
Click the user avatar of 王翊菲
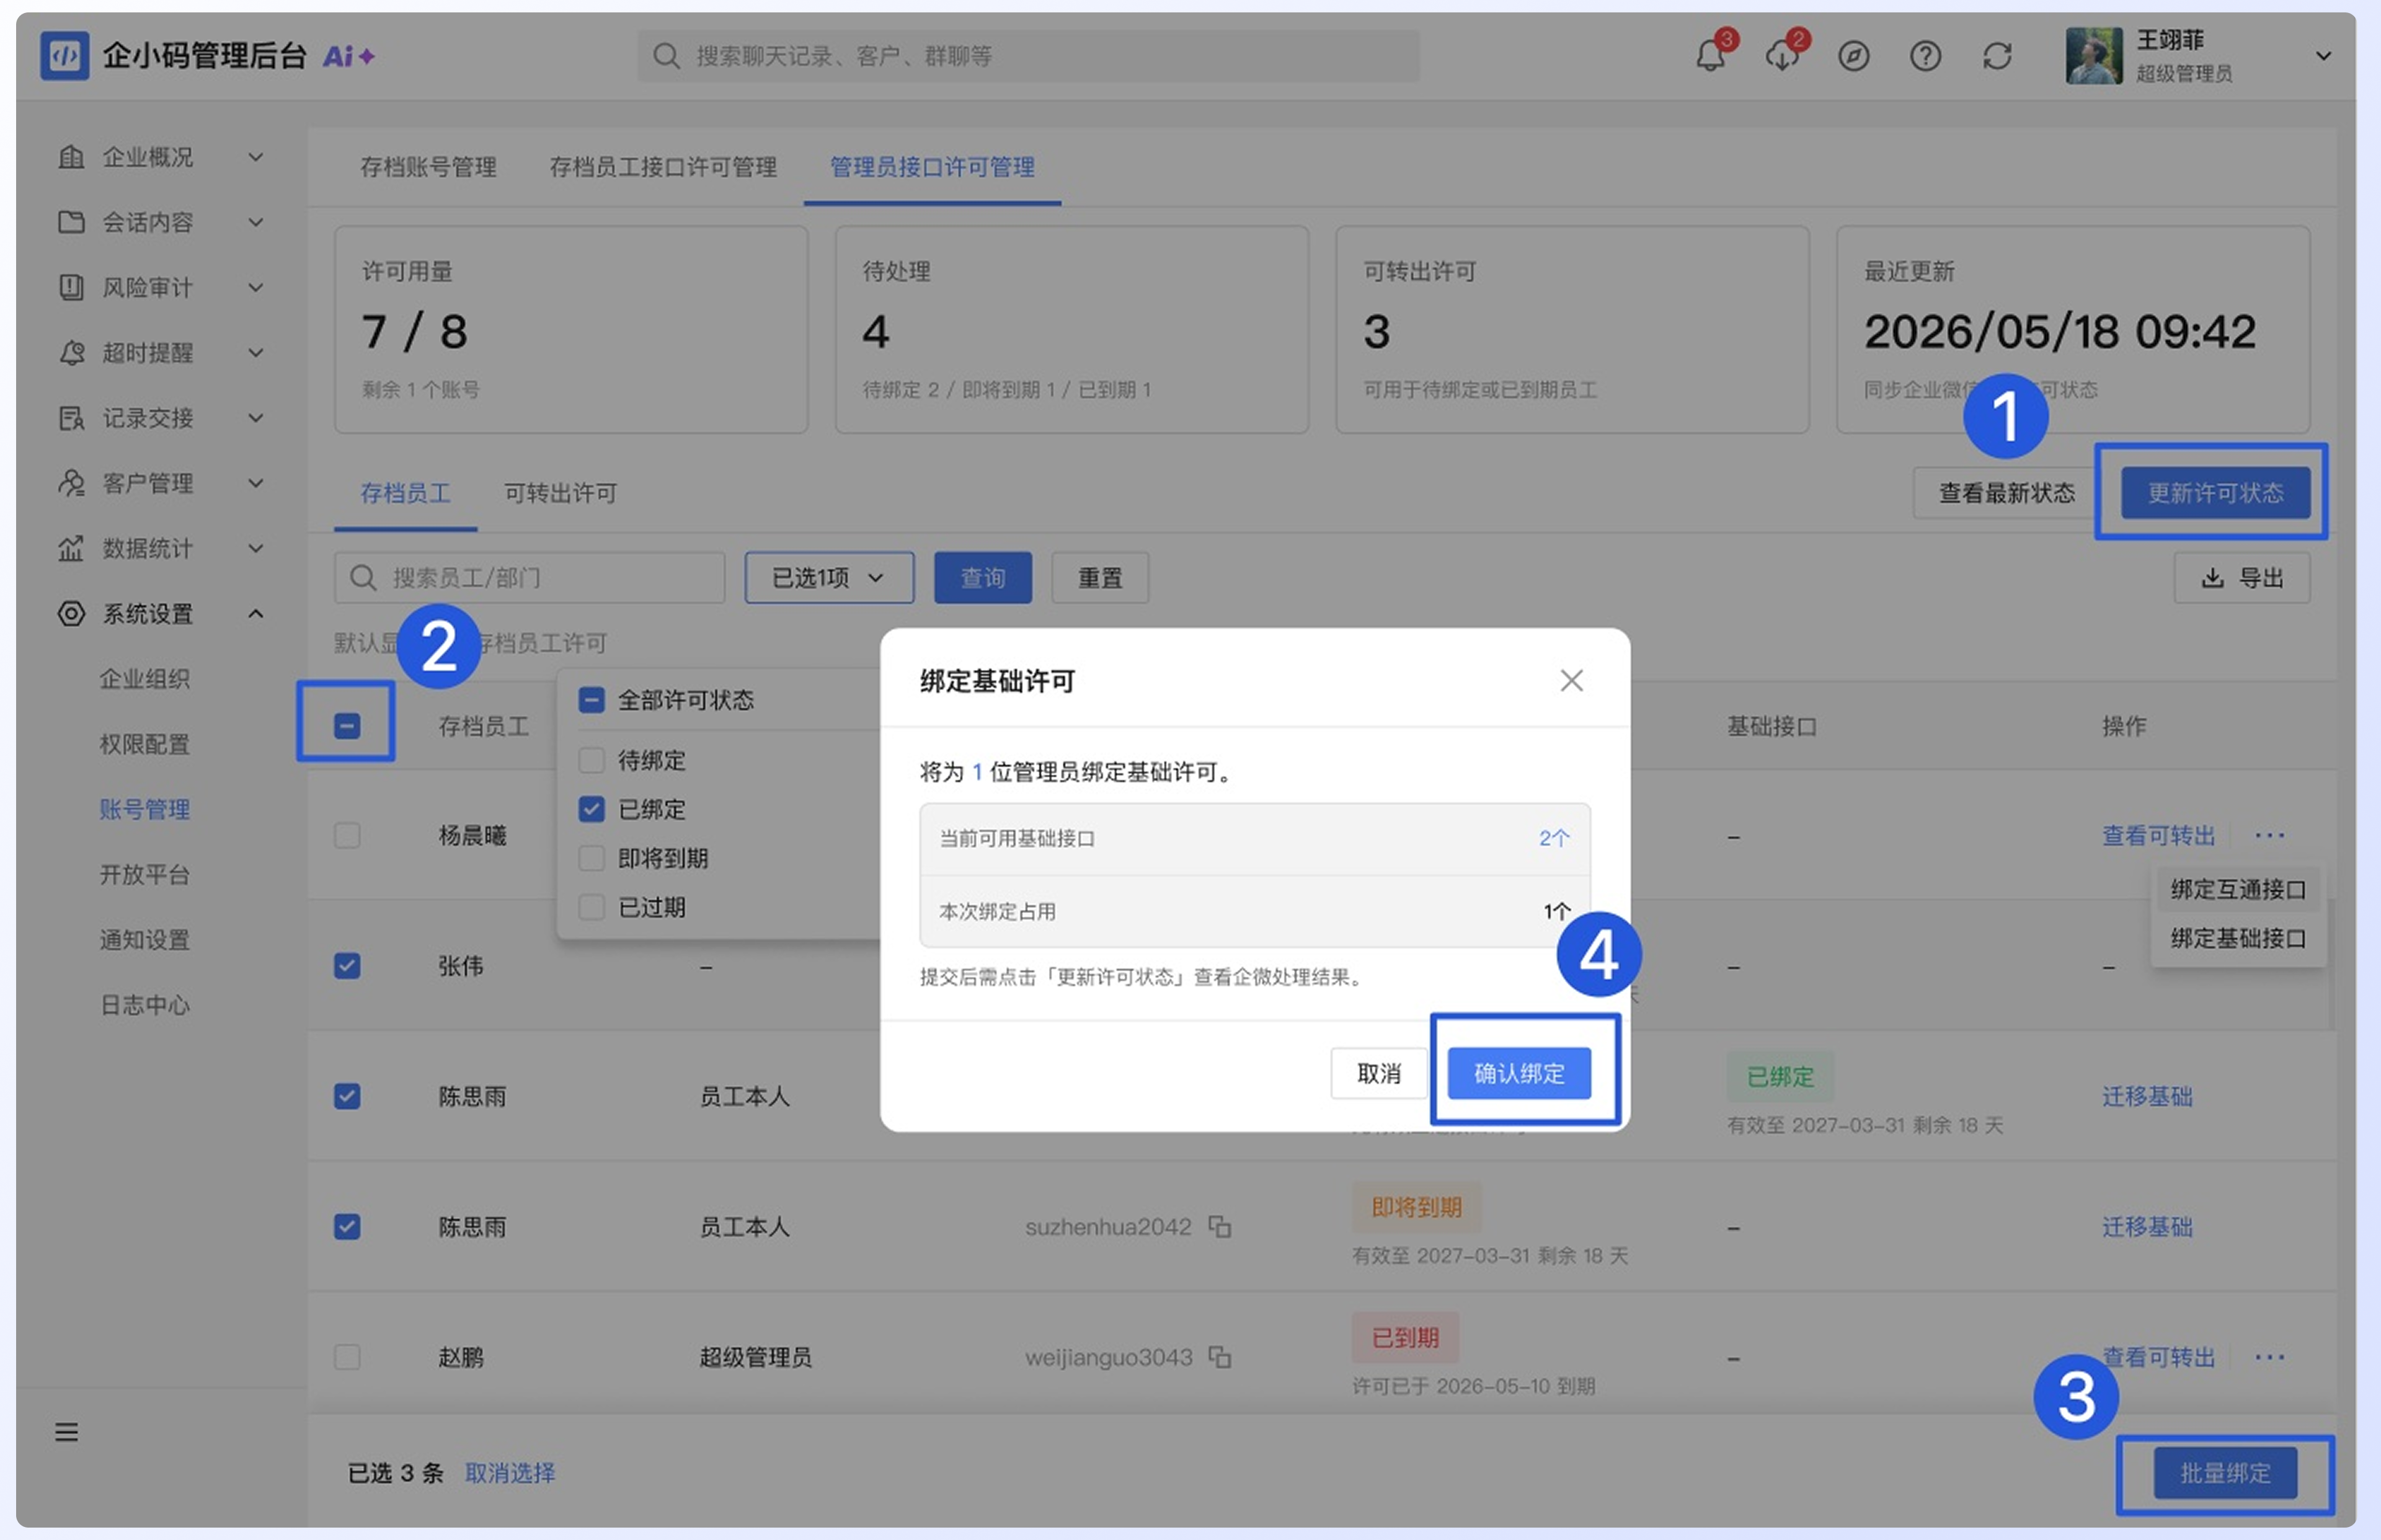pyautogui.click(x=2093, y=56)
